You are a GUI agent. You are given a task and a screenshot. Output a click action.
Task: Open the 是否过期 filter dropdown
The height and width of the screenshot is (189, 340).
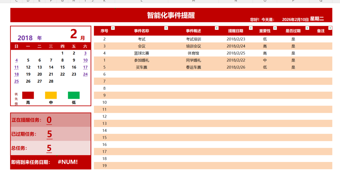(307, 28)
